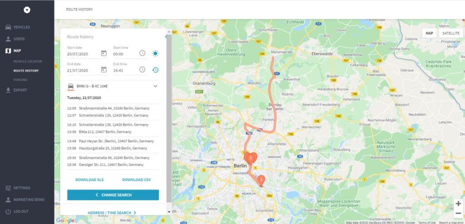
Task: Click the Settings sliders icon
Action: click(8, 188)
